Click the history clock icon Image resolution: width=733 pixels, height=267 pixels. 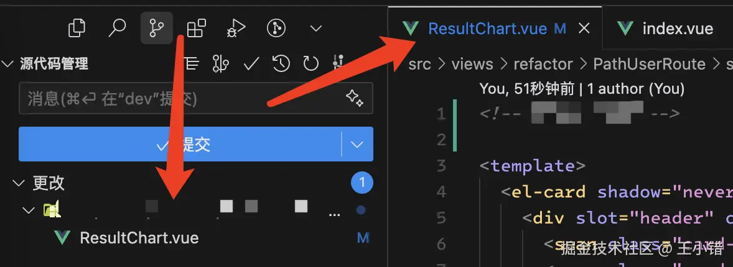[x=281, y=63]
